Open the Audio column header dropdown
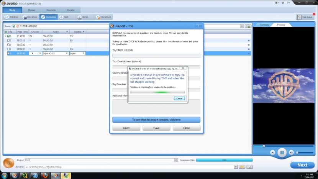 tap(67, 32)
